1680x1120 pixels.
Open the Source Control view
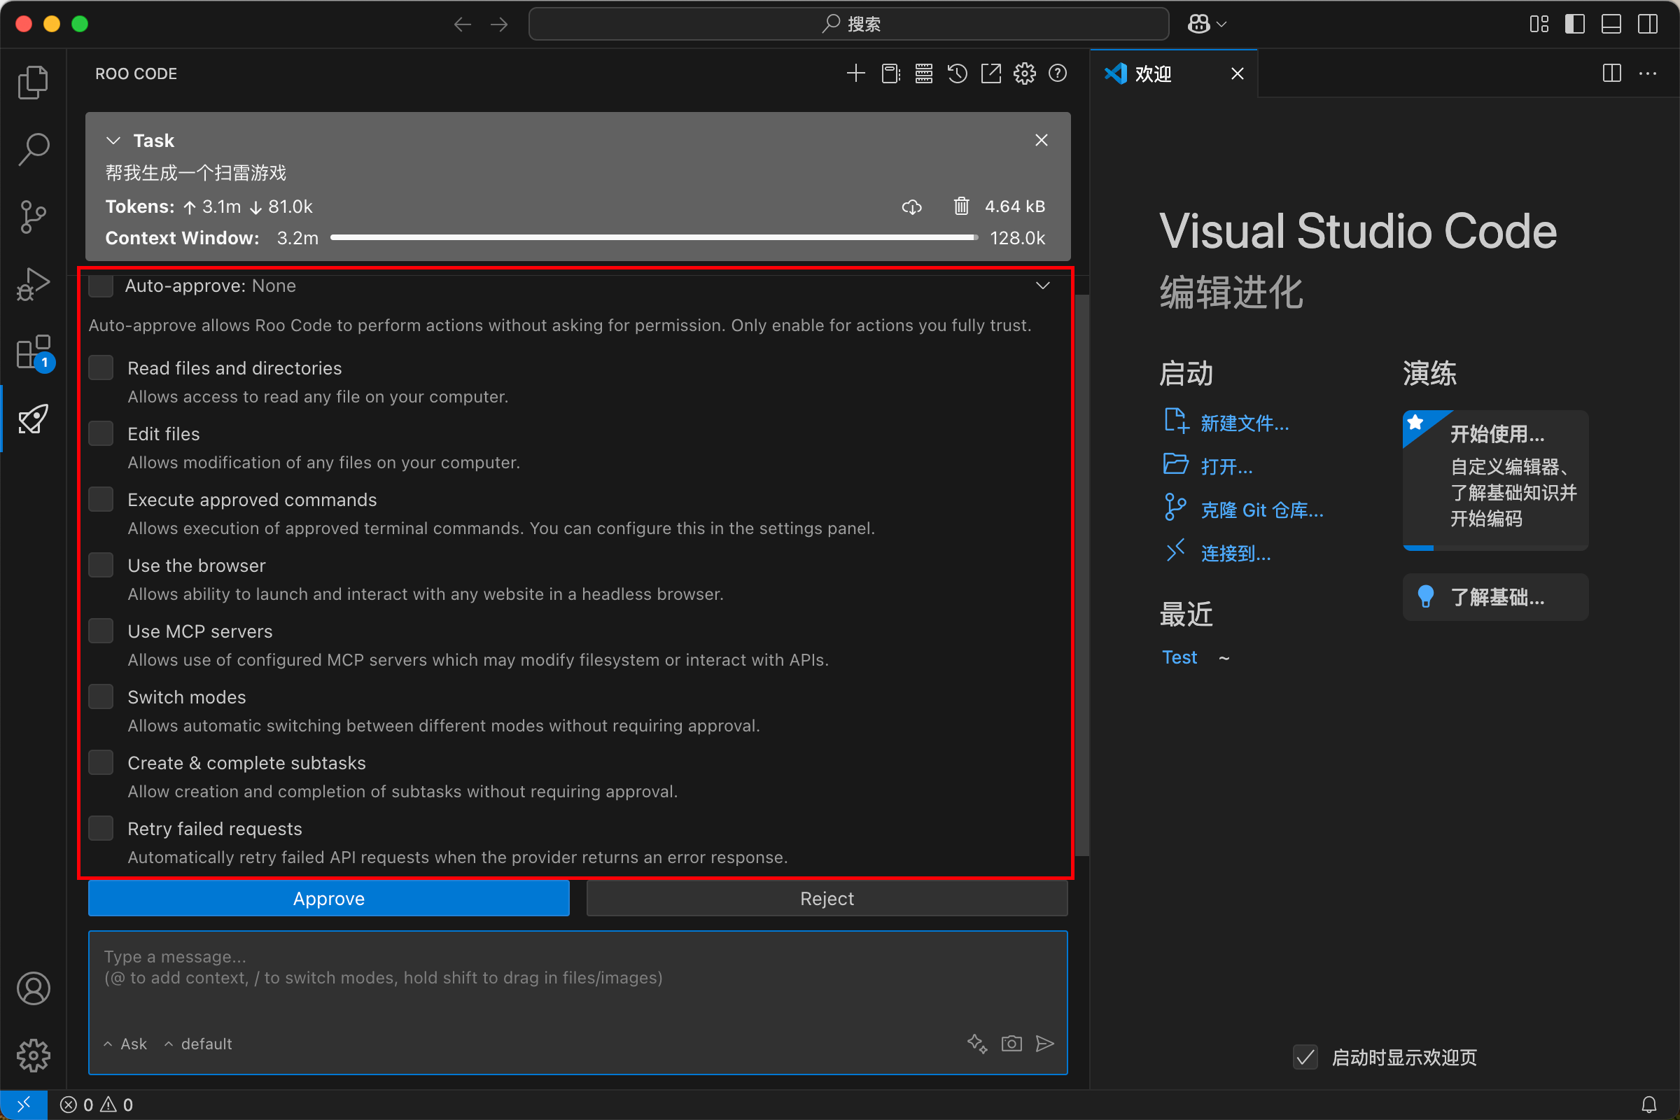pos(33,216)
